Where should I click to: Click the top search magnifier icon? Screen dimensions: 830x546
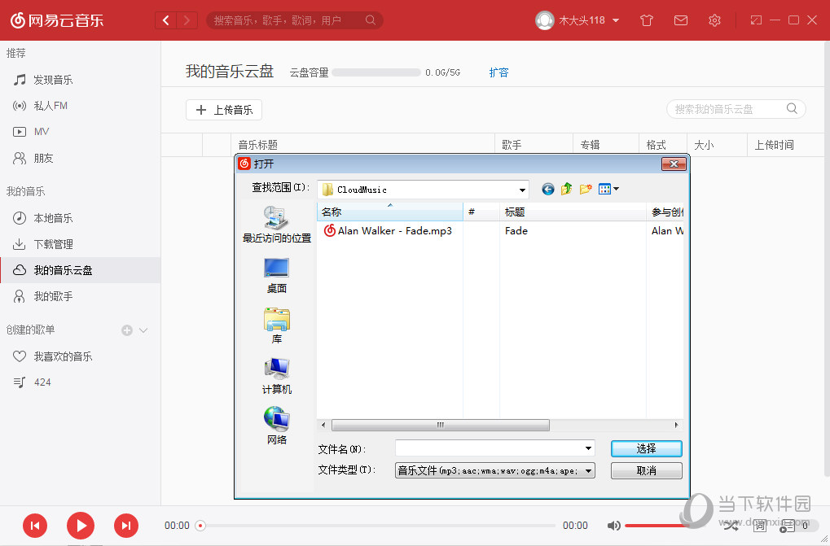371,20
